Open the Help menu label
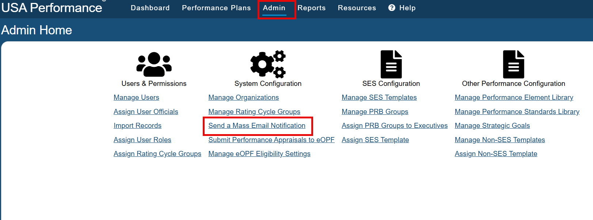The width and height of the screenshot is (593, 220). tap(407, 8)
